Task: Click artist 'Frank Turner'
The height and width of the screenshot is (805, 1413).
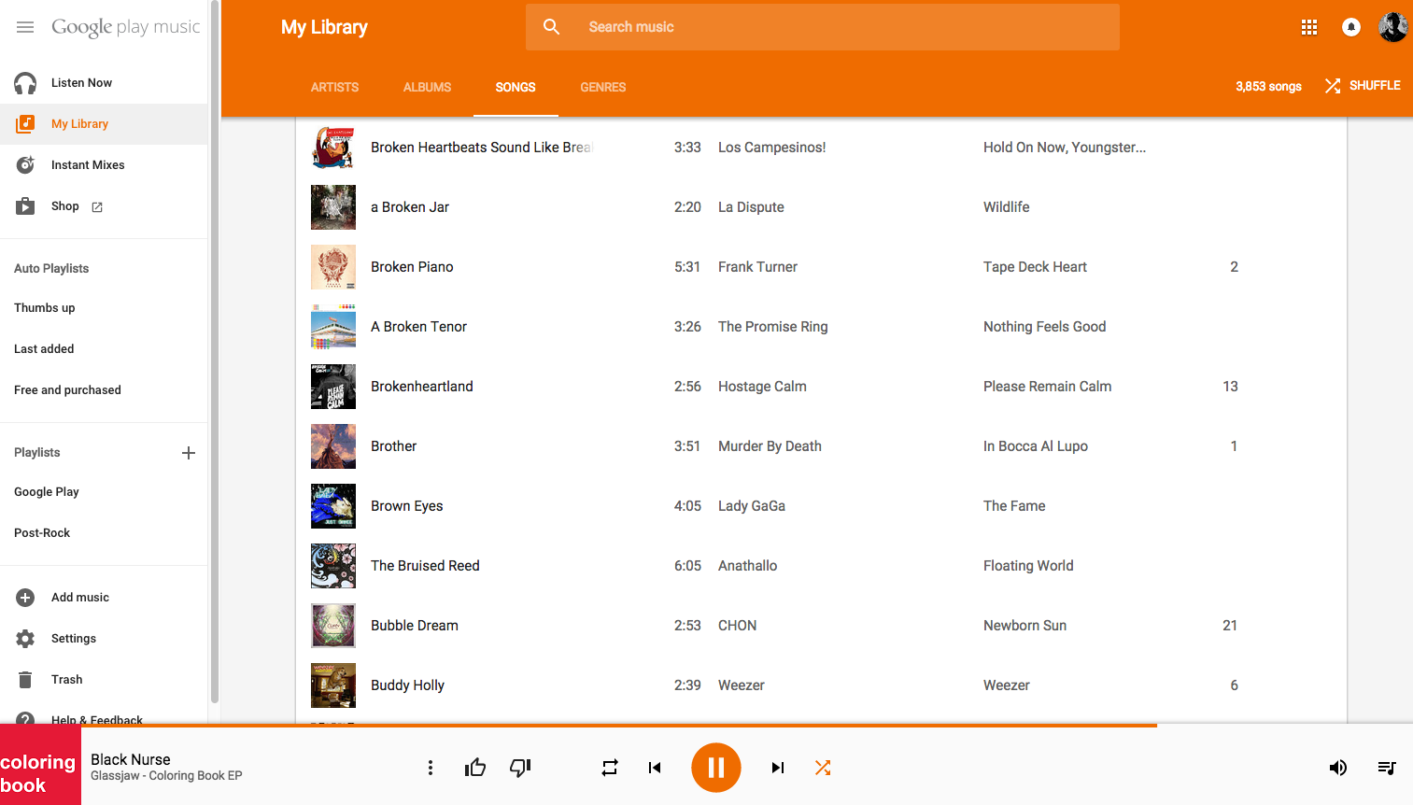Action: tap(757, 267)
